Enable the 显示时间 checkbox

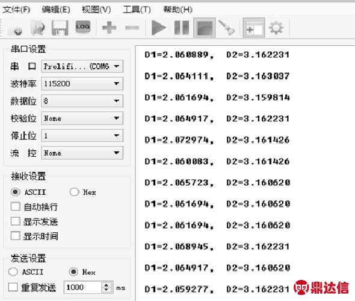point(16,236)
